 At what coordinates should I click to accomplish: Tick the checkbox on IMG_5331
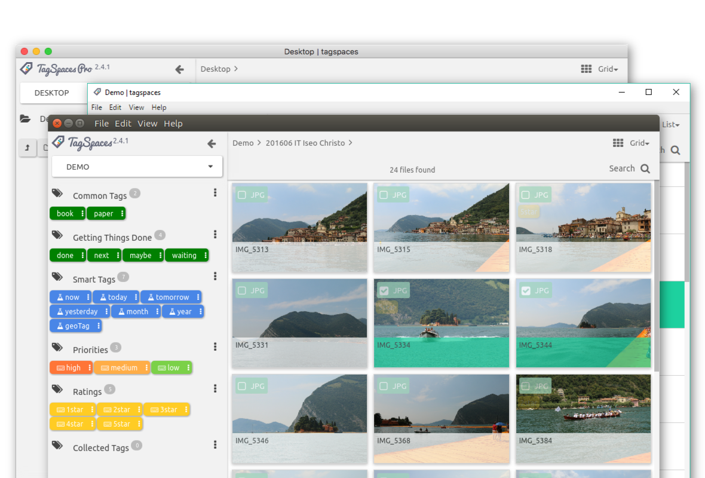tap(242, 290)
